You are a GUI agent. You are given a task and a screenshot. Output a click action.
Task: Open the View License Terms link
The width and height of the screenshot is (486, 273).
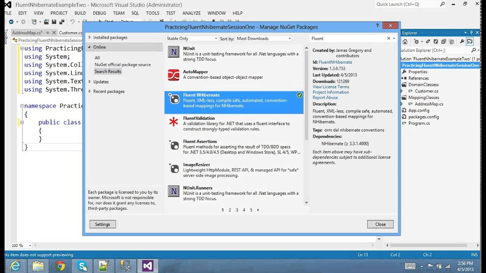331,87
